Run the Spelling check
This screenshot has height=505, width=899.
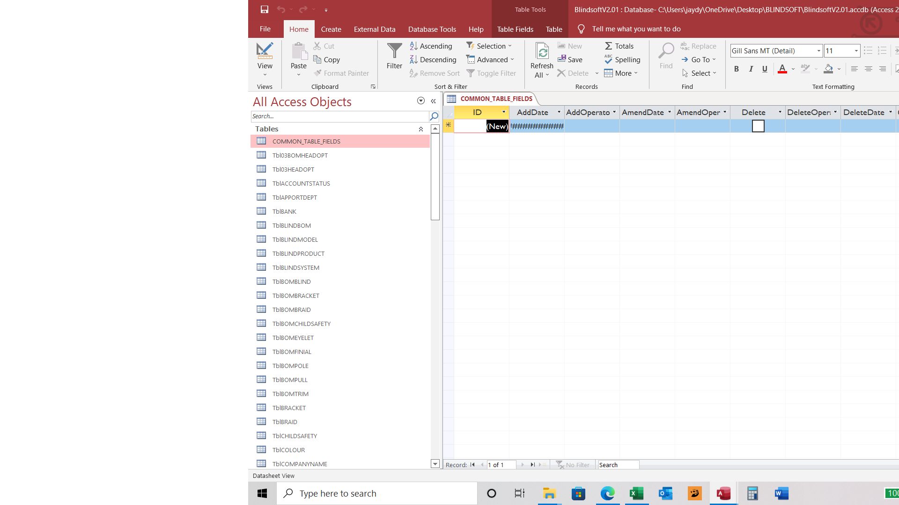pyautogui.click(x=622, y=59)
